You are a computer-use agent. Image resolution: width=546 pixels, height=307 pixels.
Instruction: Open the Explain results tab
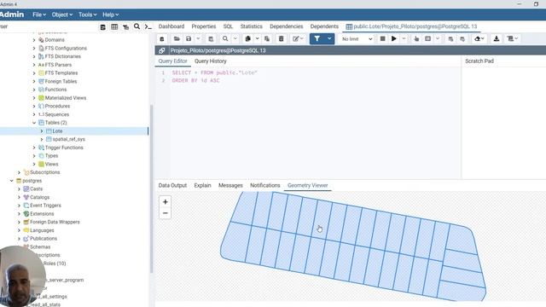203,185
